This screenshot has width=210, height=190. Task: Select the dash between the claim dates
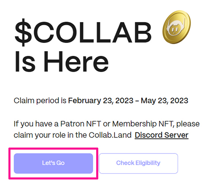point(137,101)
